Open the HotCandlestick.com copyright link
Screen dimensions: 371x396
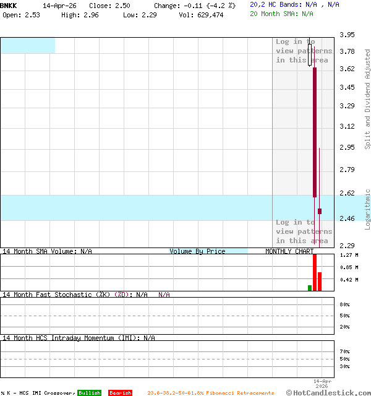328,392
